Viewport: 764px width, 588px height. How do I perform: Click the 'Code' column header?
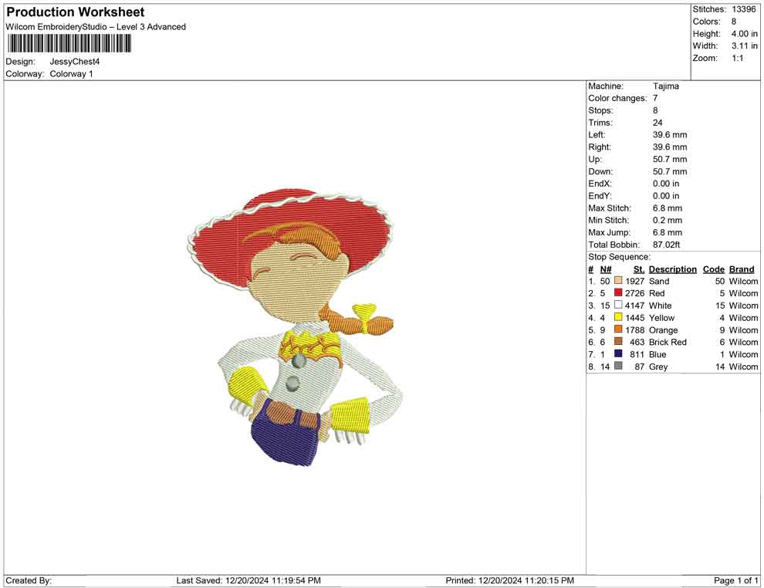714,269
